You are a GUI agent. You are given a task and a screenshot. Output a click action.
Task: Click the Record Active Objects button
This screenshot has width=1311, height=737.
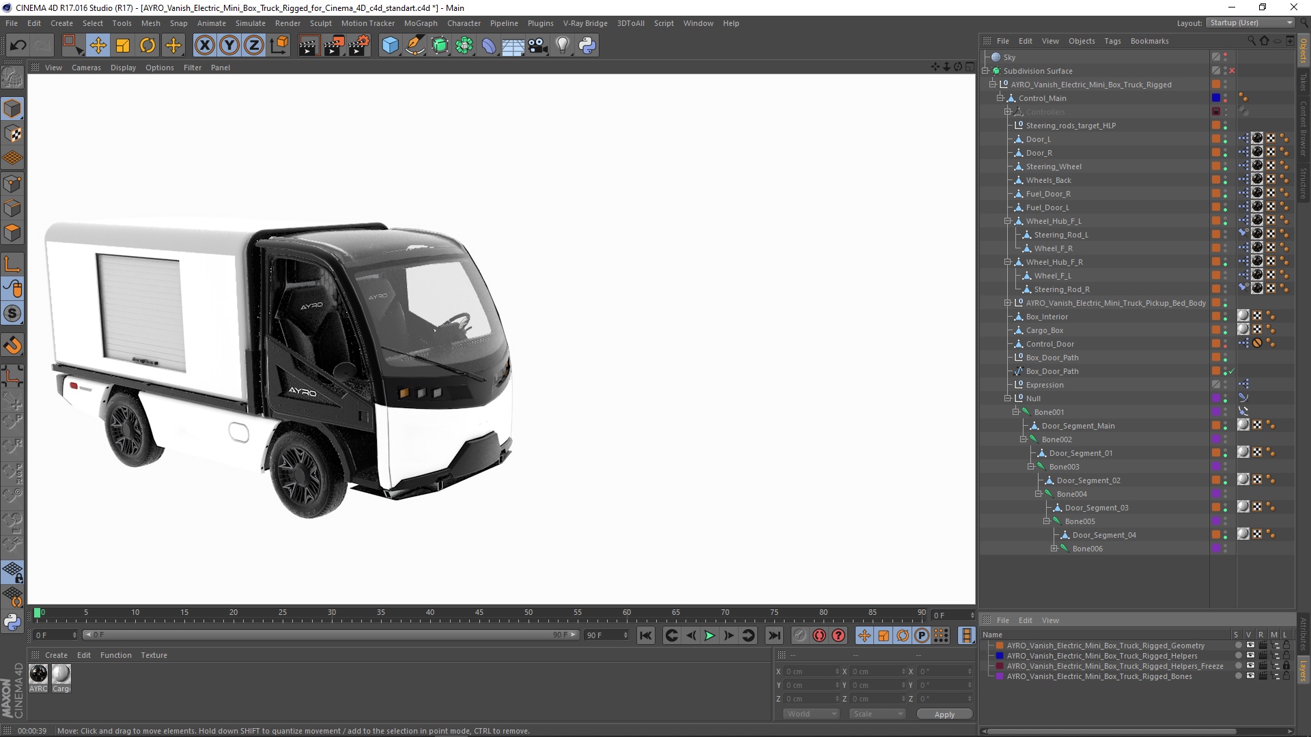800,635
